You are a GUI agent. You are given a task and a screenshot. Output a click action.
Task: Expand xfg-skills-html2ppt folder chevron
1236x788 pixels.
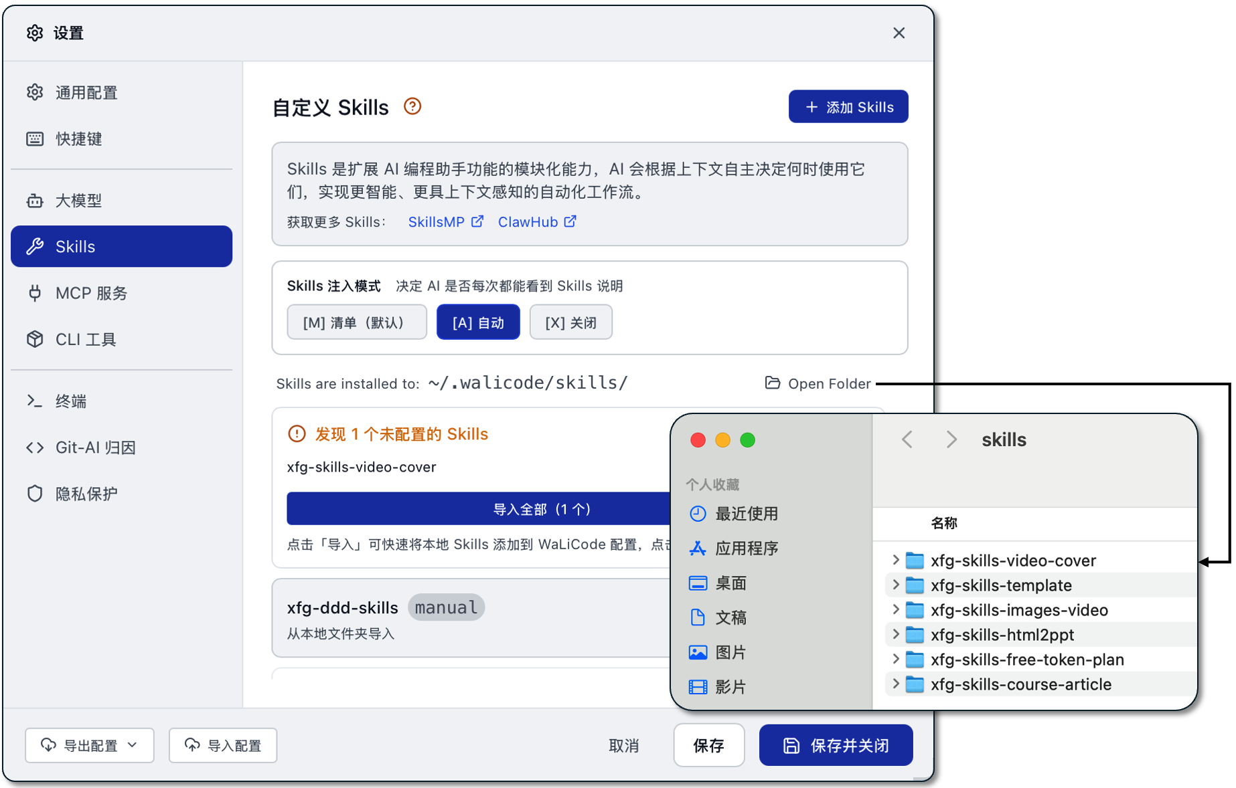(x=895, y=634)
